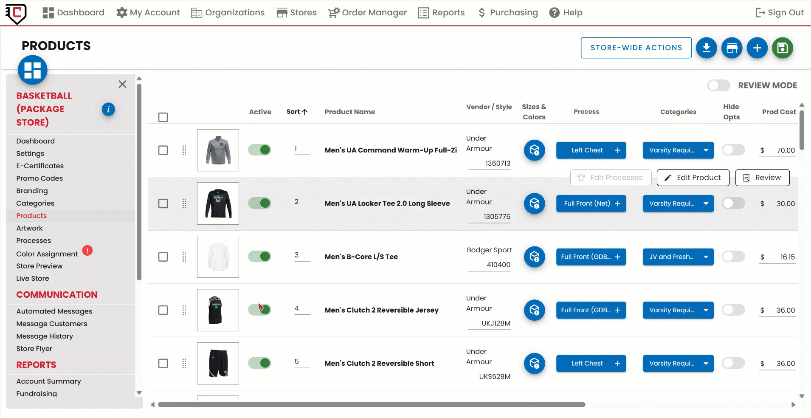This screenshot has height=418, width=811.
Task: Open Varsity categories dropdown for UA Command Warm-Up
Action: click(x=705, y=150)
